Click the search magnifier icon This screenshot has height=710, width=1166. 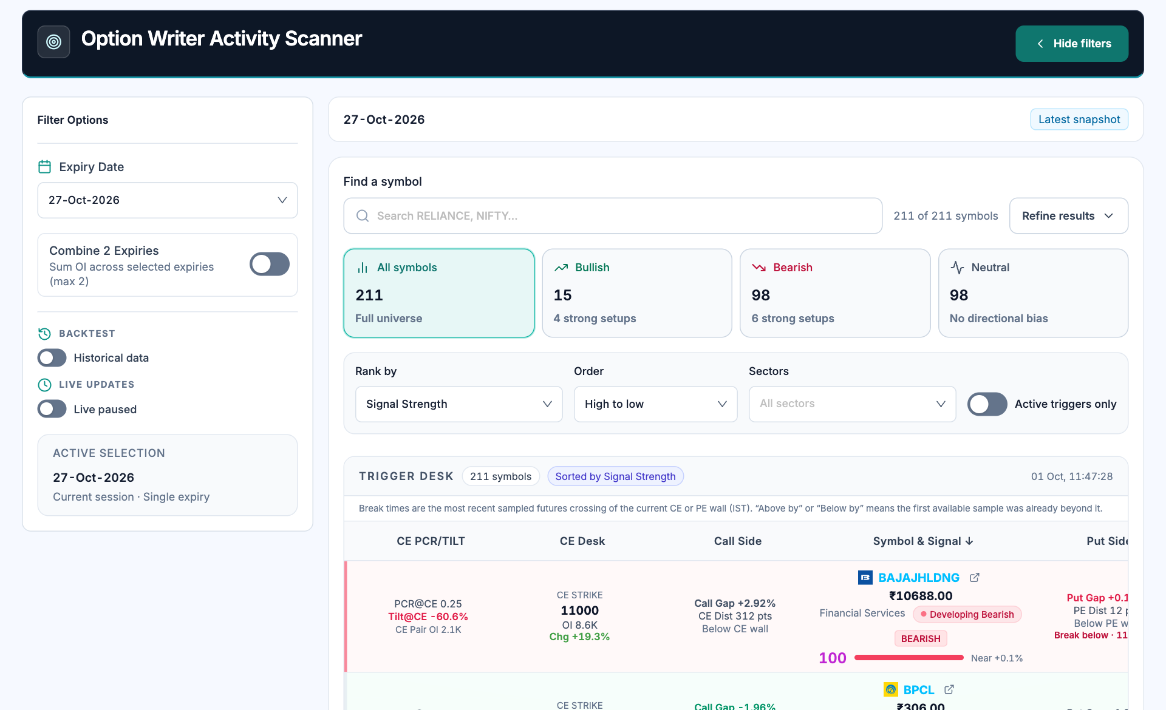point(363,216)
